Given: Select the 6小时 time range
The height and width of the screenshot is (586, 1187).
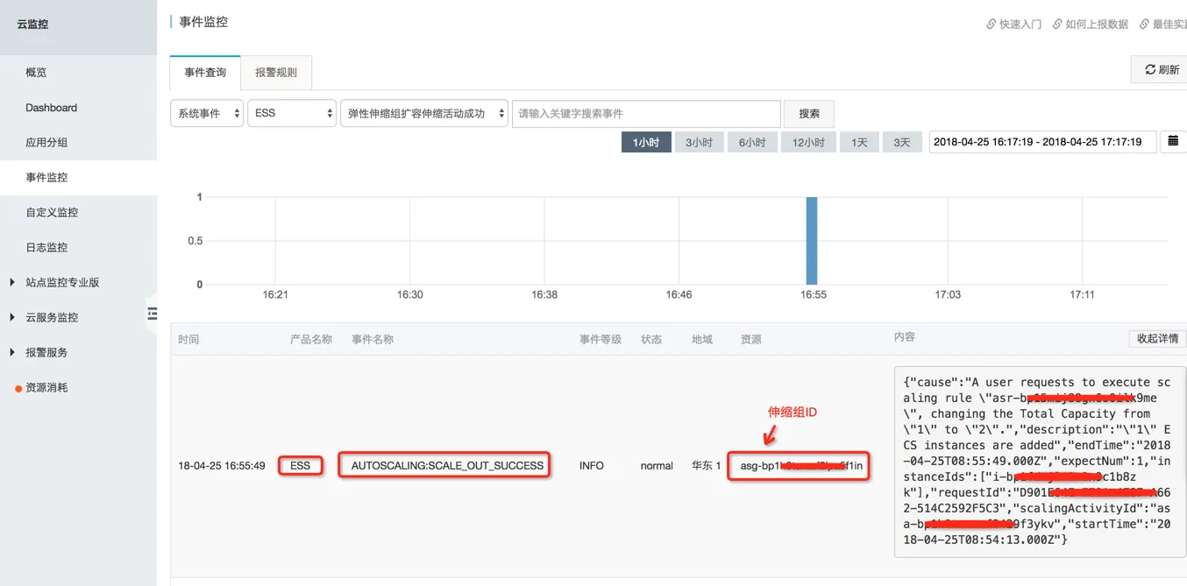Looking at the screenshot, I should [752, 142].
